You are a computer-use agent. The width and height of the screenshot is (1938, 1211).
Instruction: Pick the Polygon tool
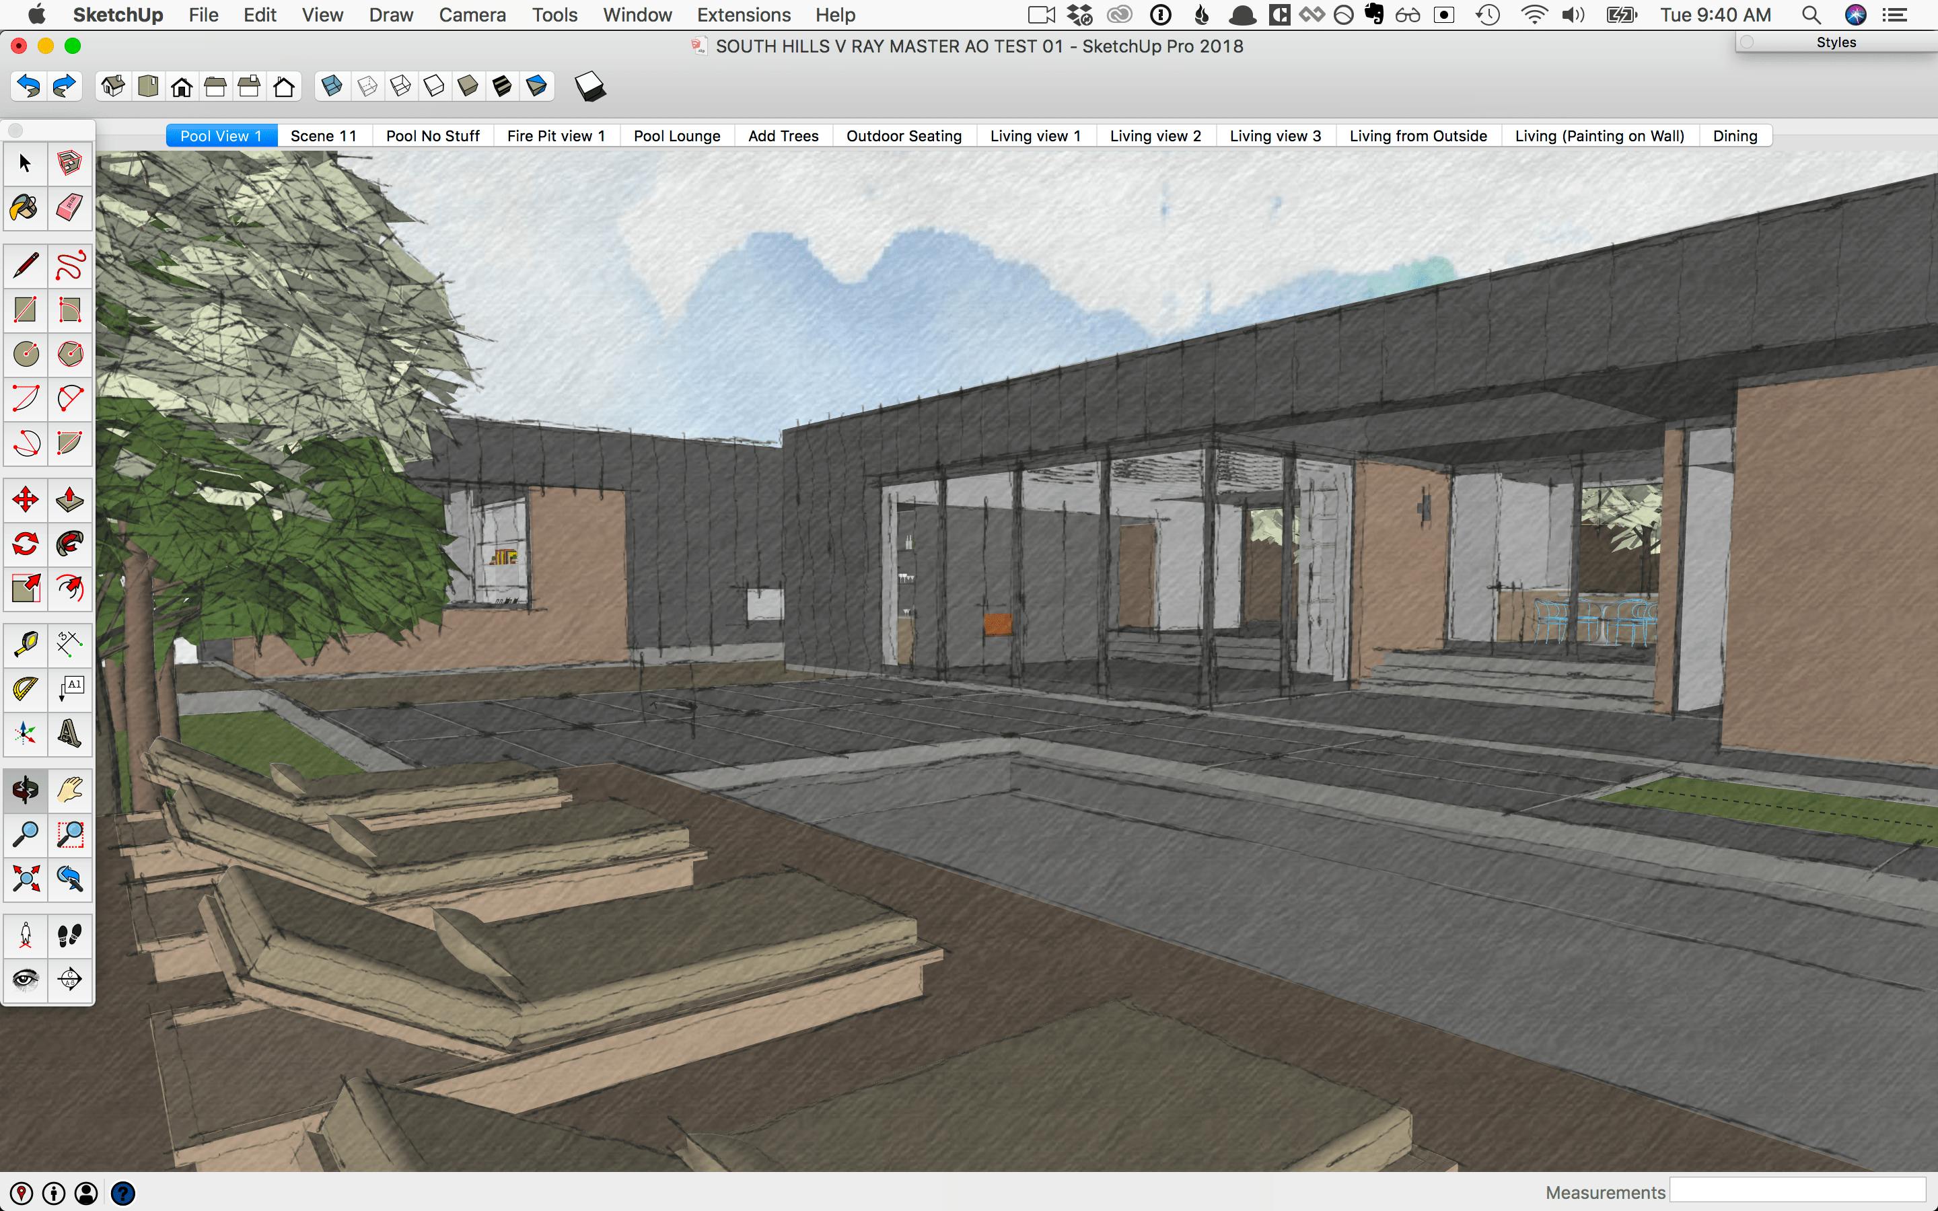(71, 354)
